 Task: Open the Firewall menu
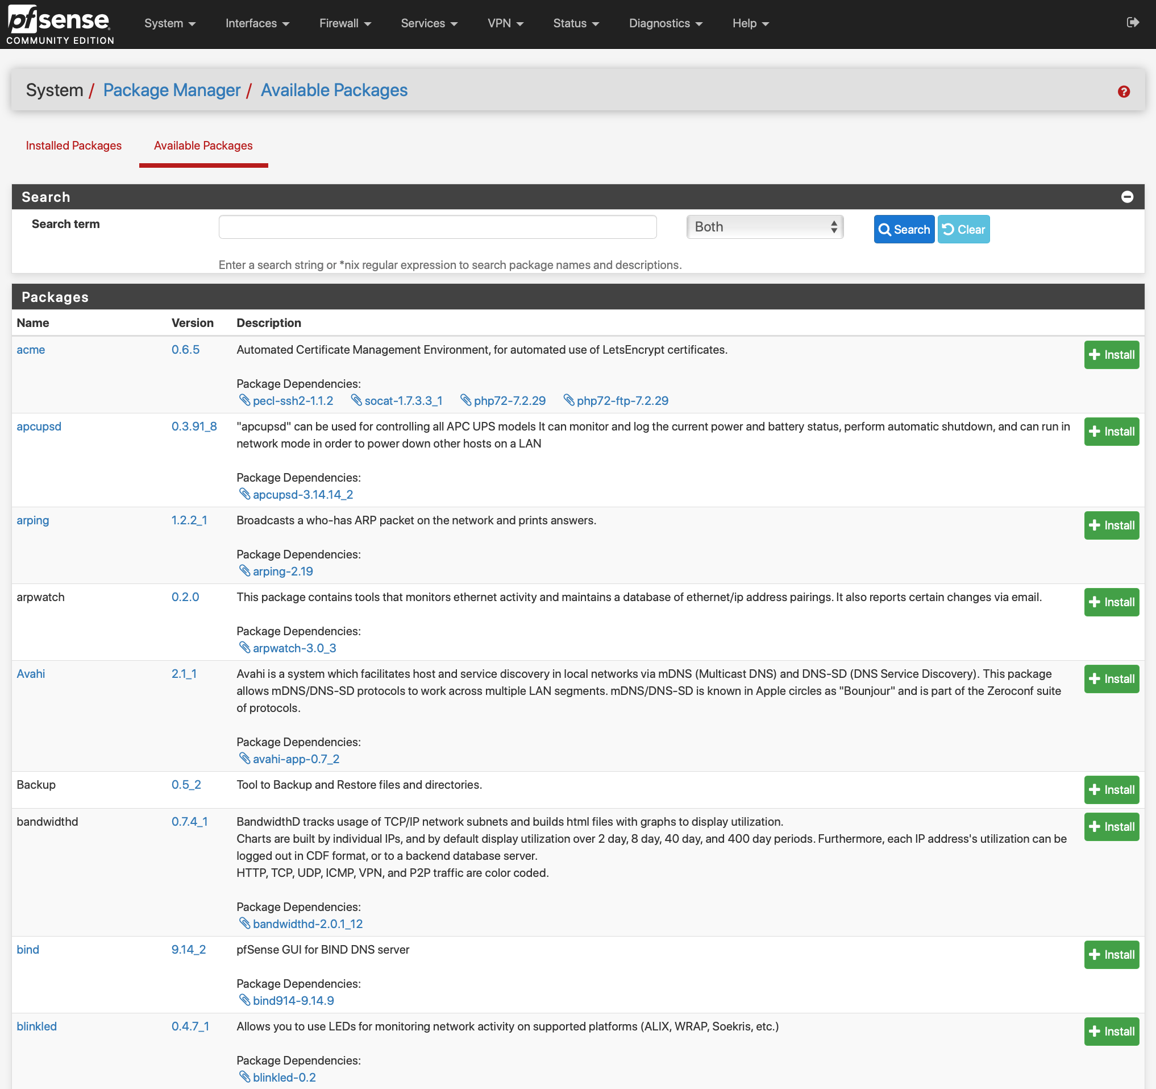point(345,23)
